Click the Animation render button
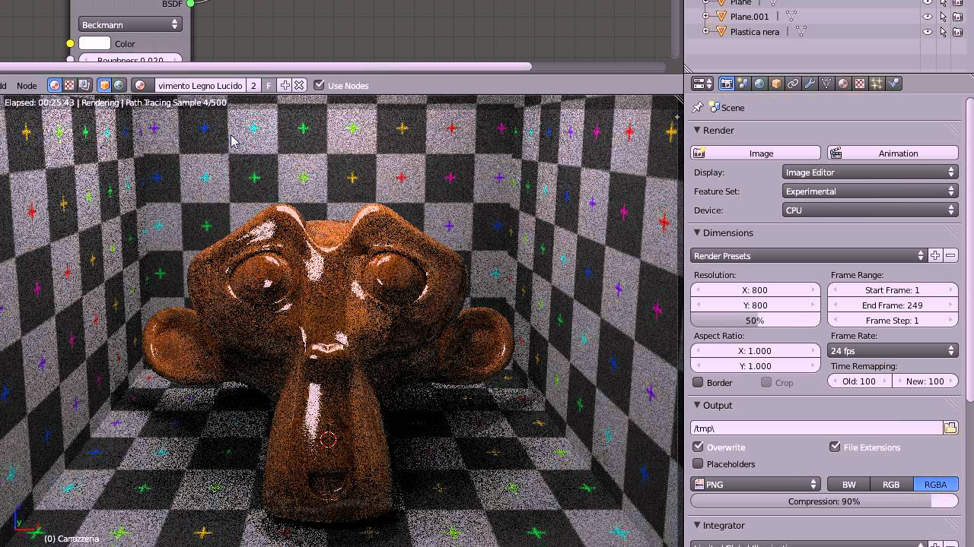 (893, 153)
